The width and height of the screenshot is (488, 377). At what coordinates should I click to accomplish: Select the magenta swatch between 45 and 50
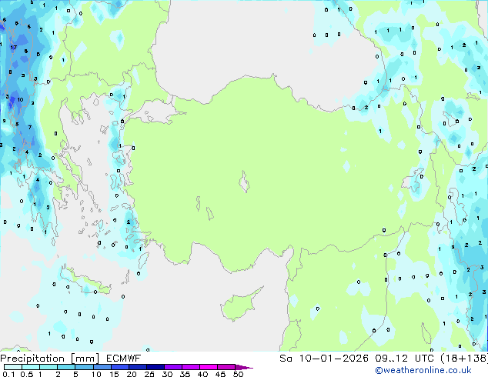point(229,368)
